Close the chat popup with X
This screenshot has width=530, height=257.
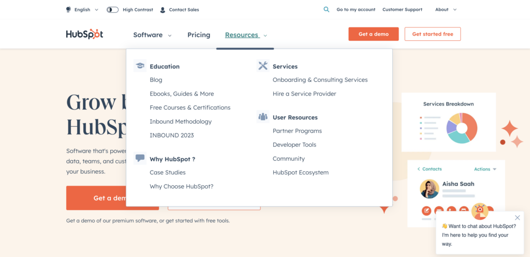click(517, 218)
